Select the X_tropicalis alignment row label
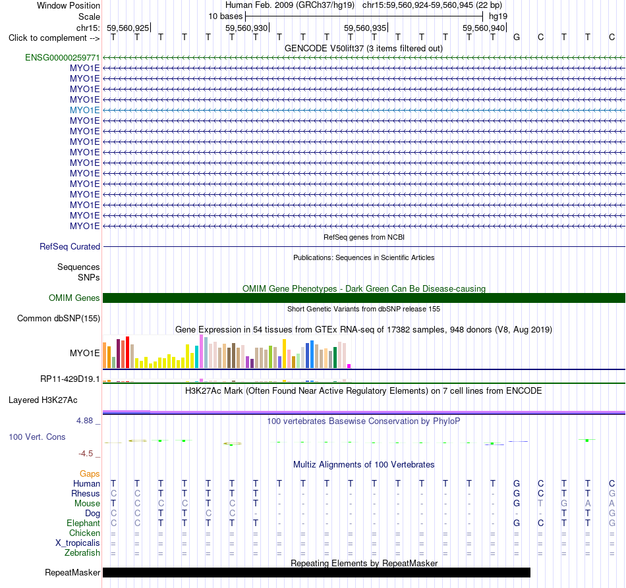The image size is (626, 588). coord(78,543)
